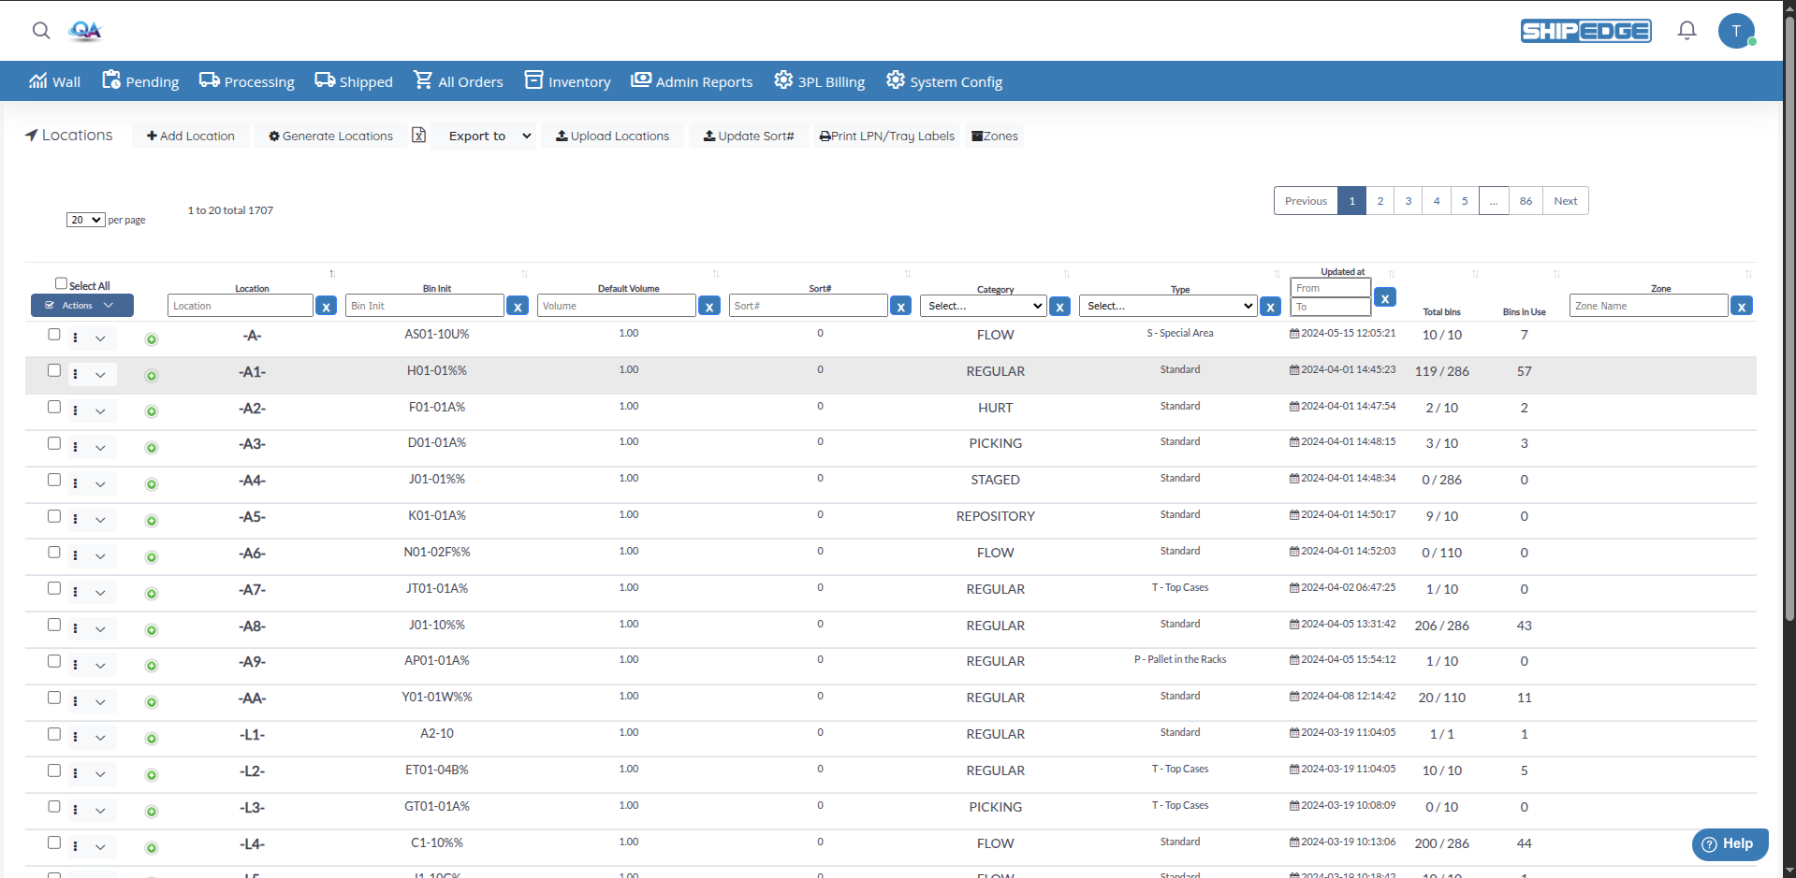This screenshot has width=1796, height=878.
Task: Open the per page dropdown
Action: (85, 220)
